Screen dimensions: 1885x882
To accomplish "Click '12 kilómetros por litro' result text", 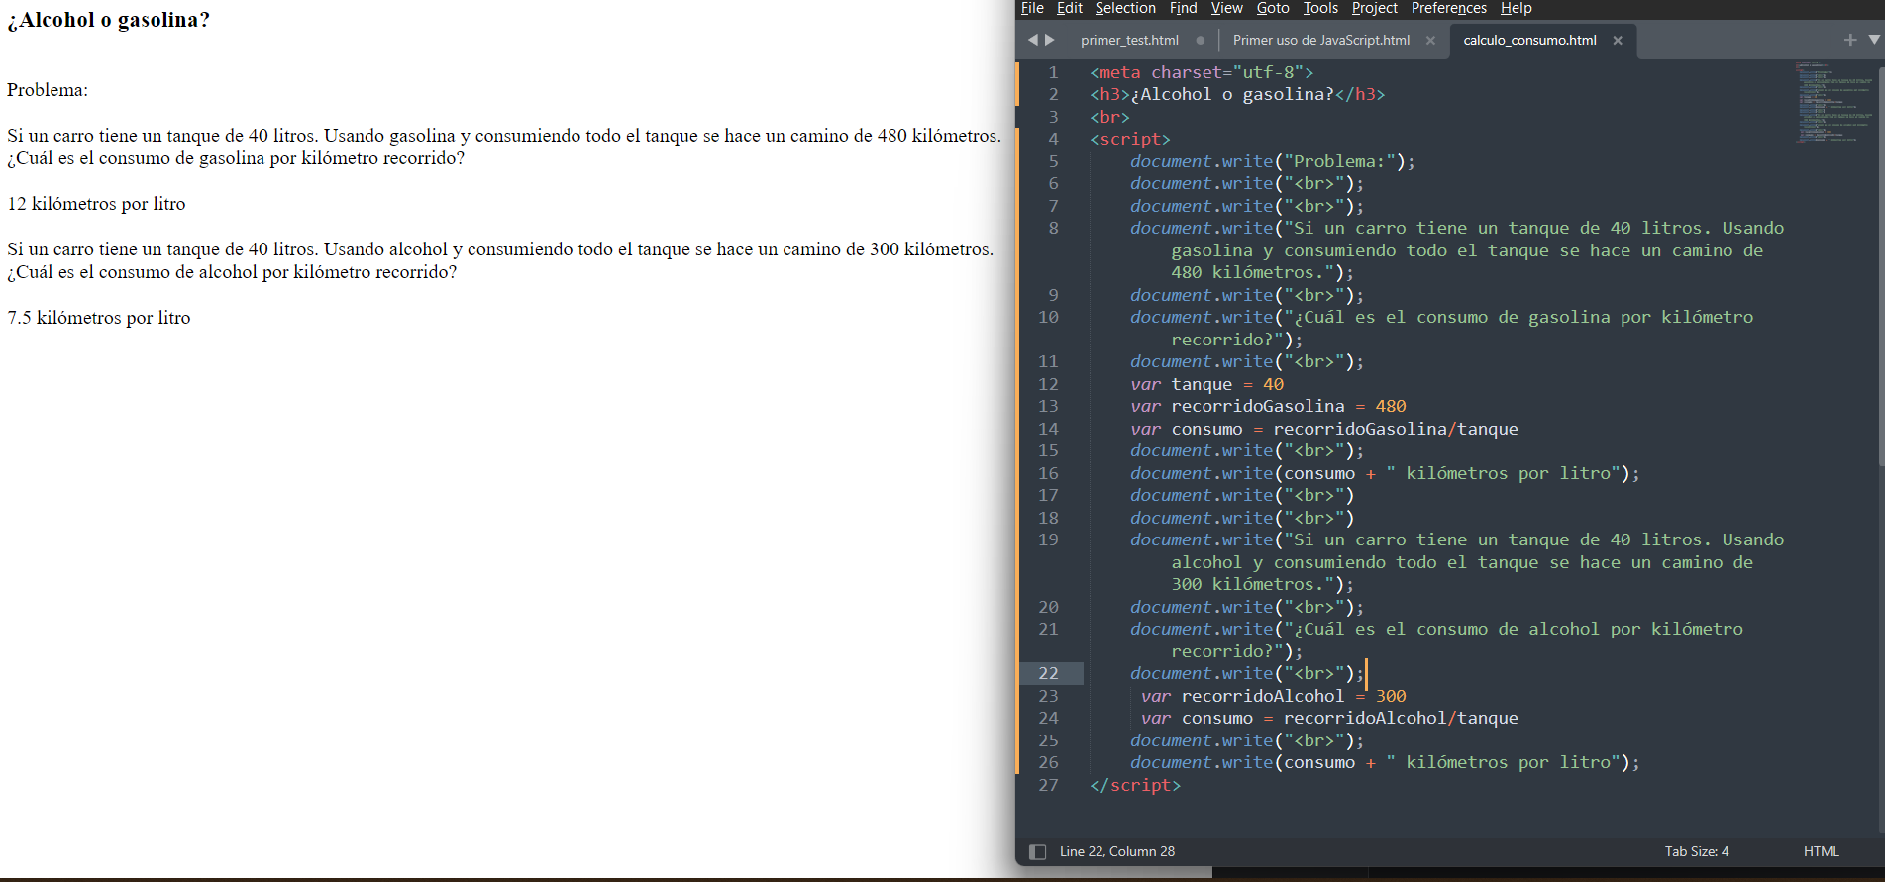I will (97, 204).
